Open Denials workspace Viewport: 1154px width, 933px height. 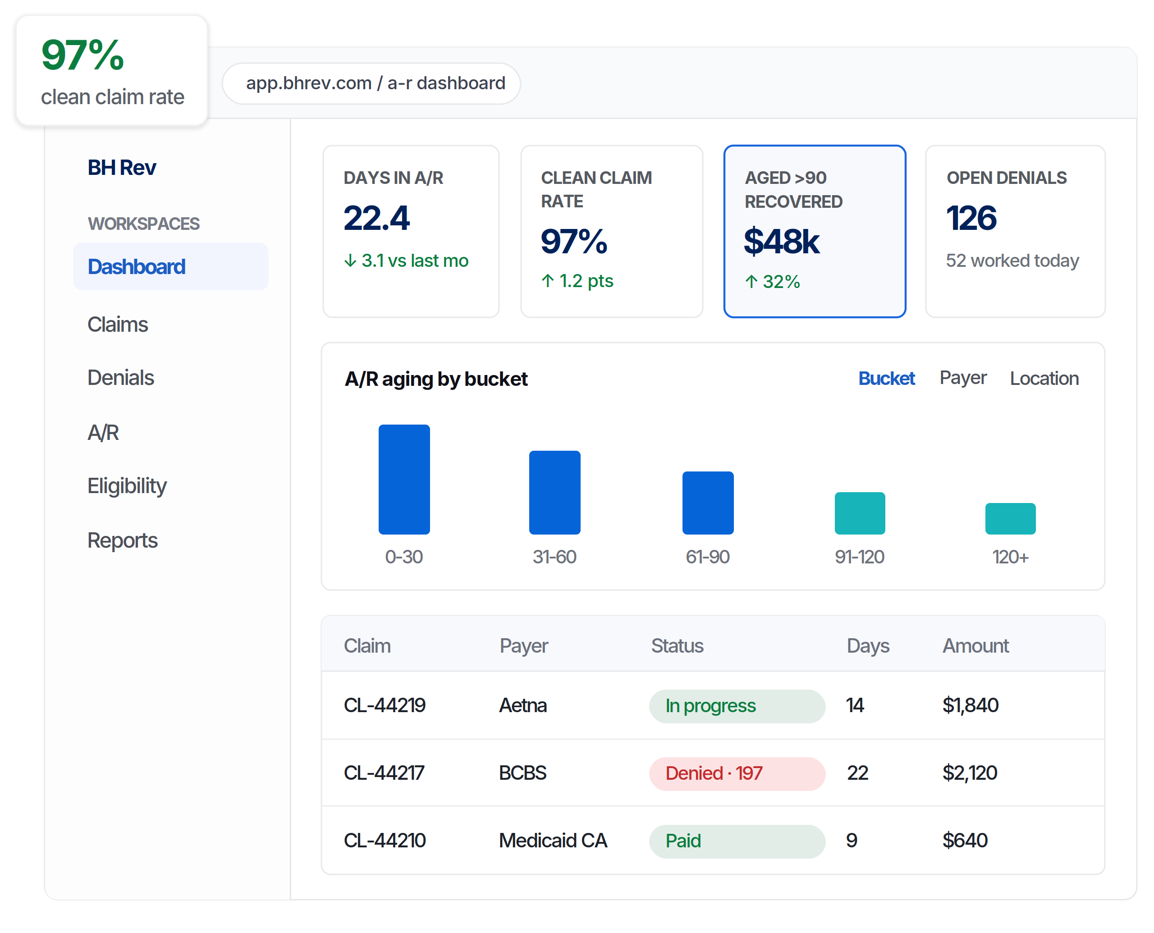click(120, 378)
